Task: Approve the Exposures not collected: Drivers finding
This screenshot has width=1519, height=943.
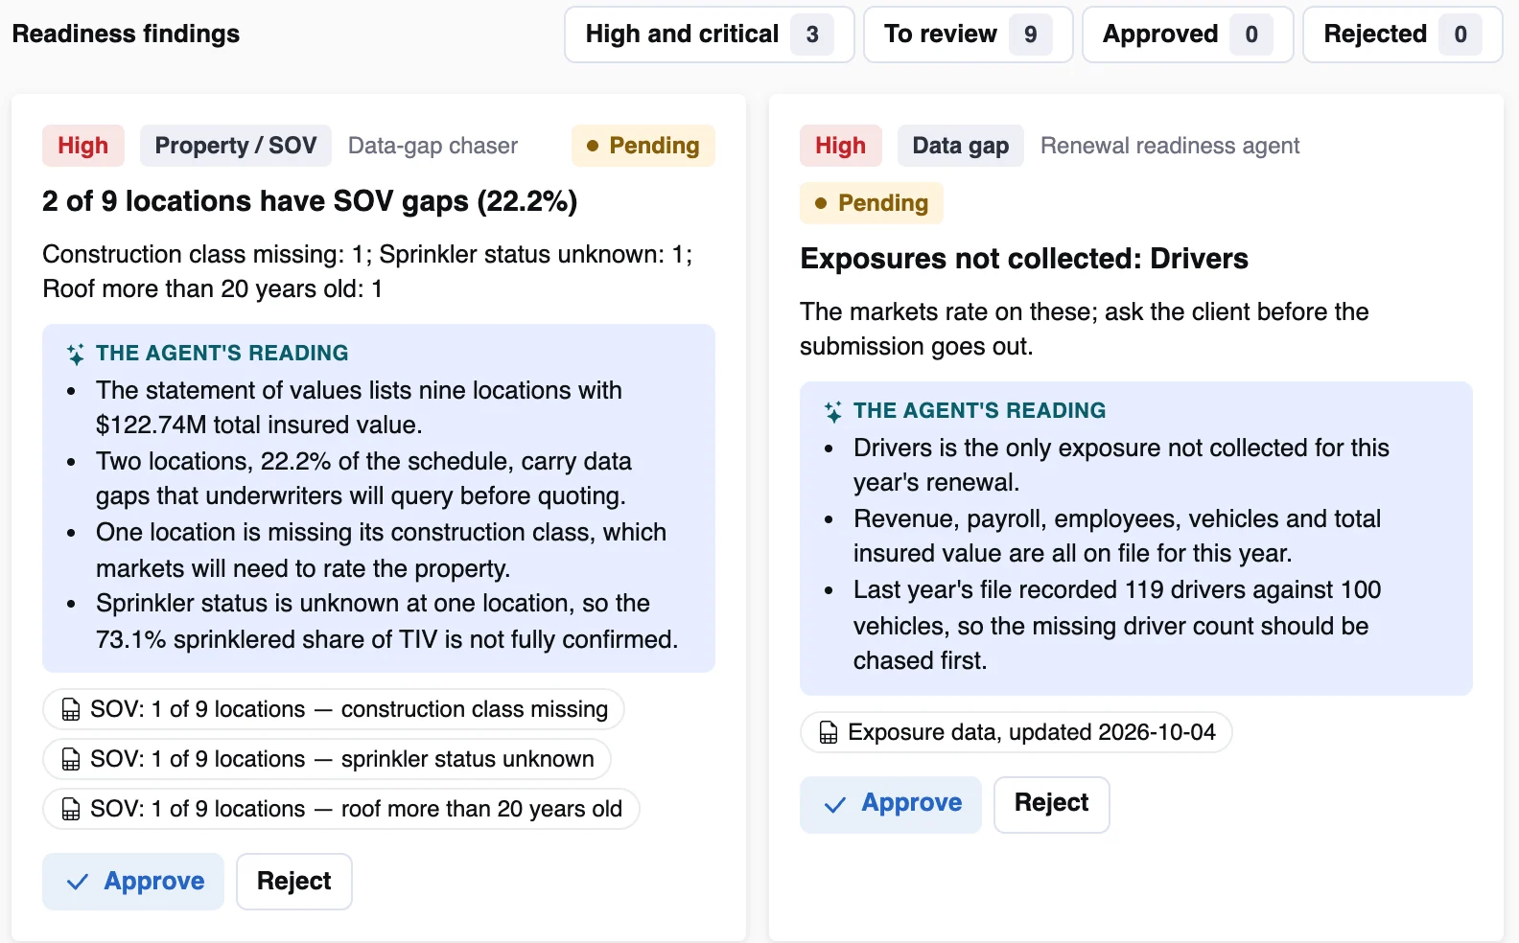Action: [891, 805]
